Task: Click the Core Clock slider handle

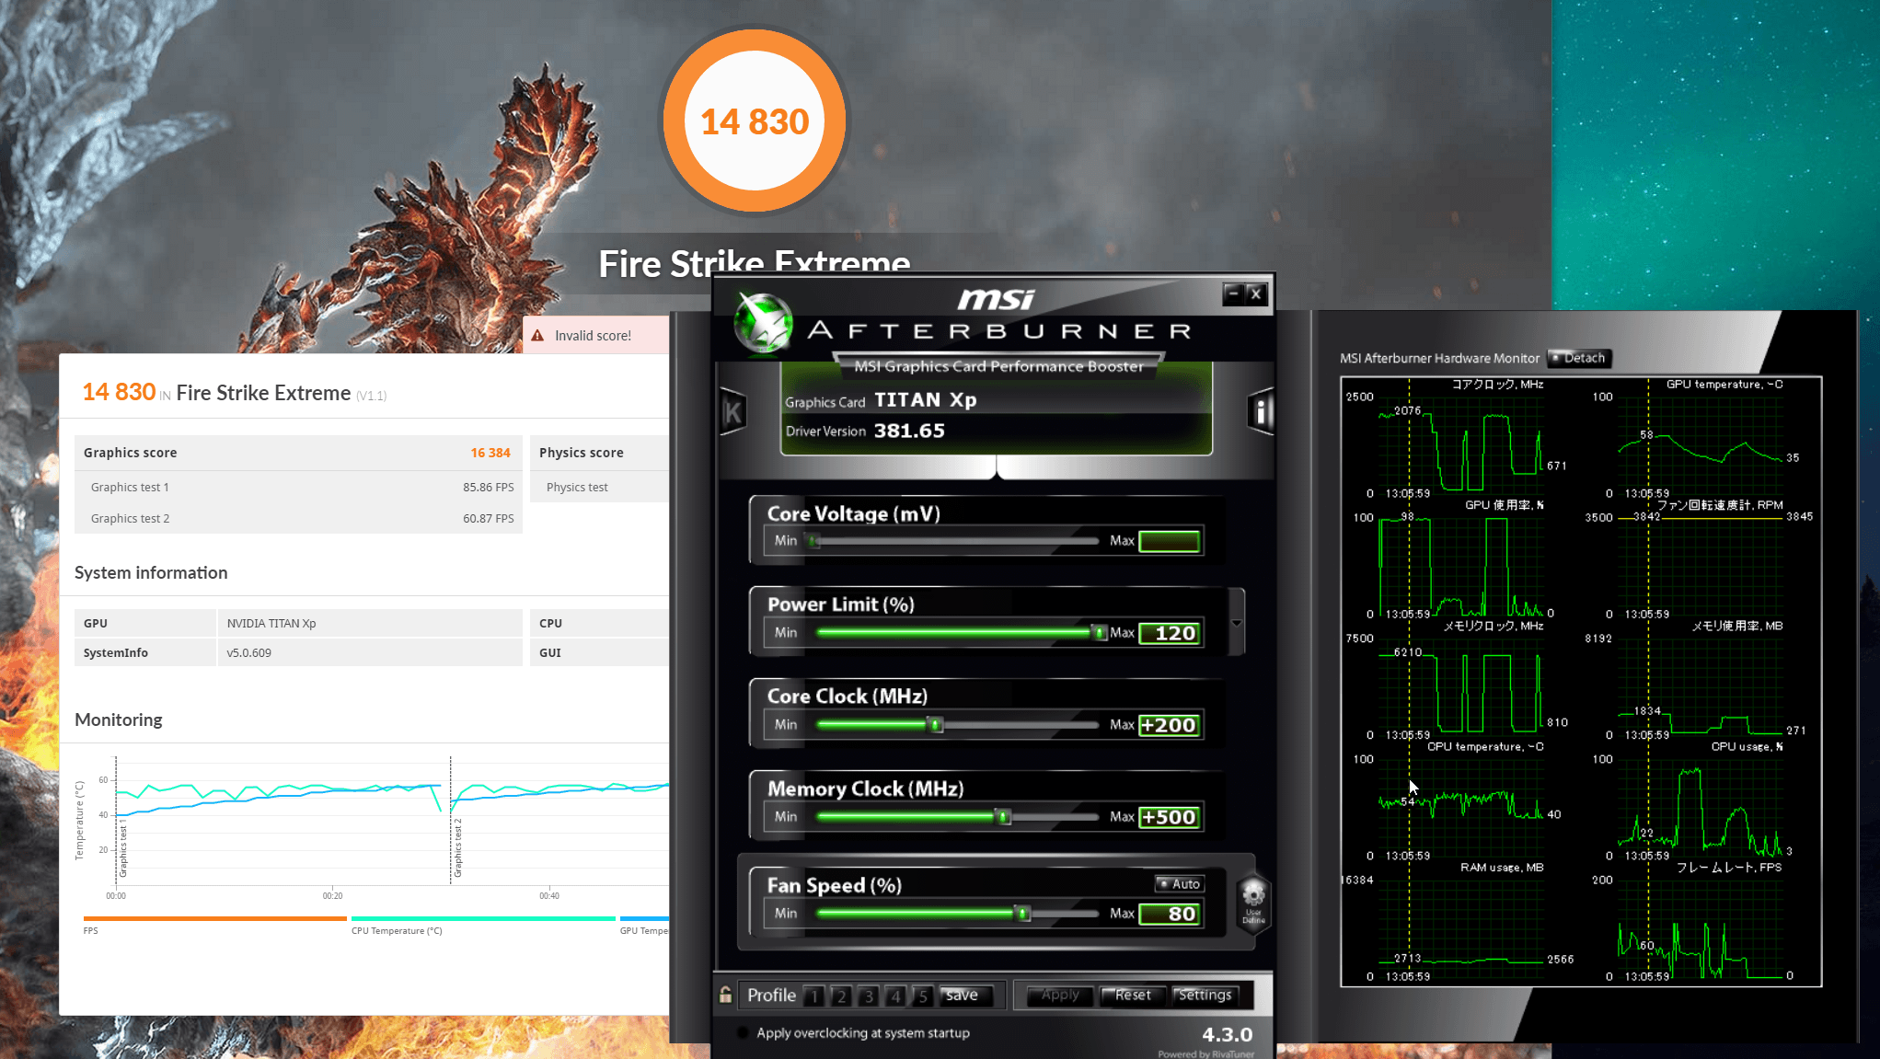Action: pyautogui.click(x=935, y=725)
